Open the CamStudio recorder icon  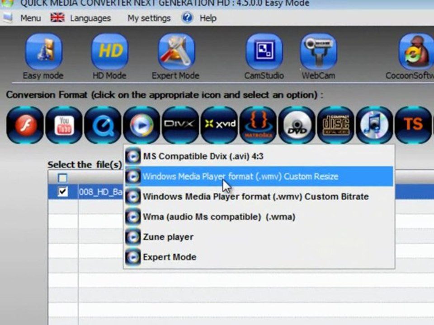point(264,51)
